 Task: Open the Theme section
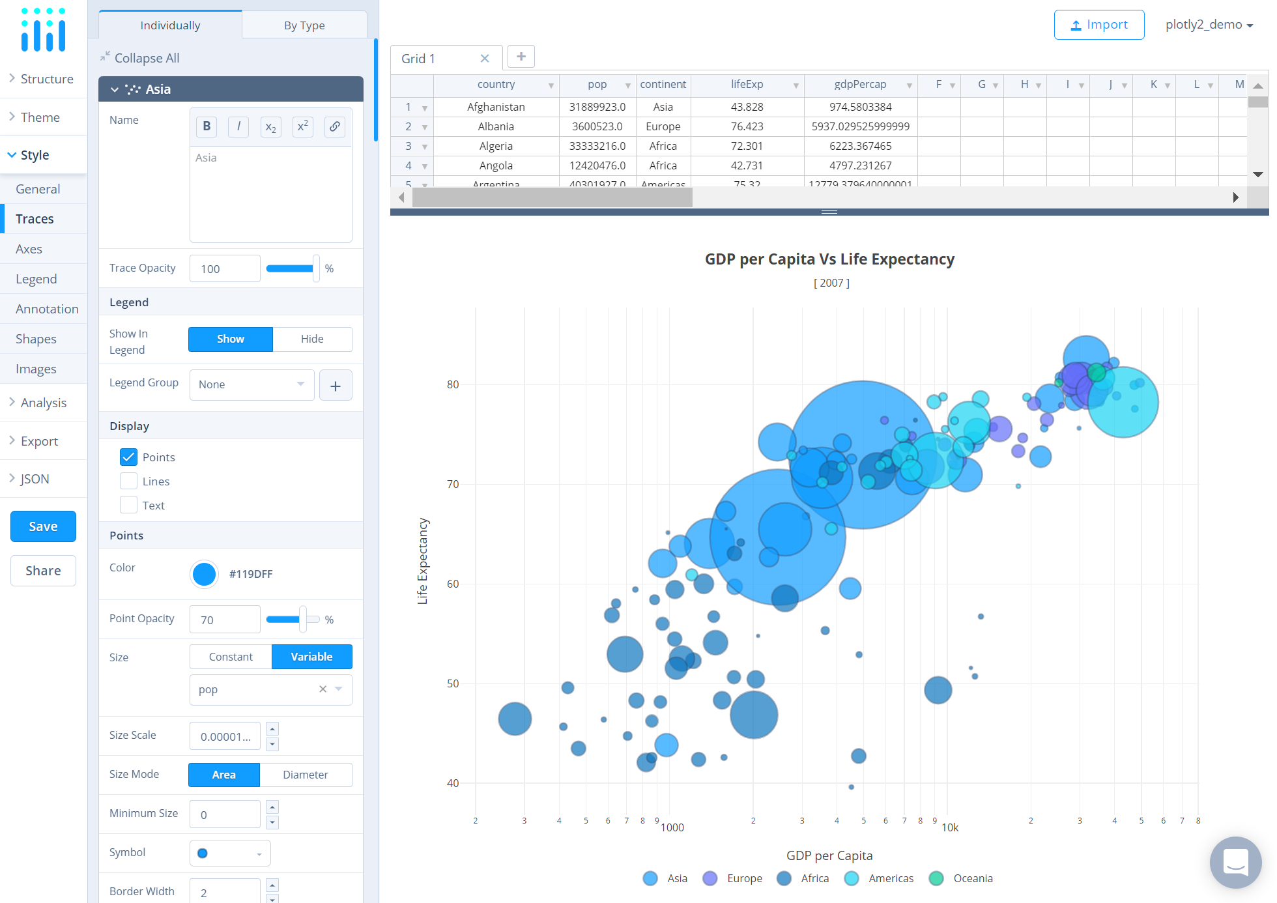point(43,117)
